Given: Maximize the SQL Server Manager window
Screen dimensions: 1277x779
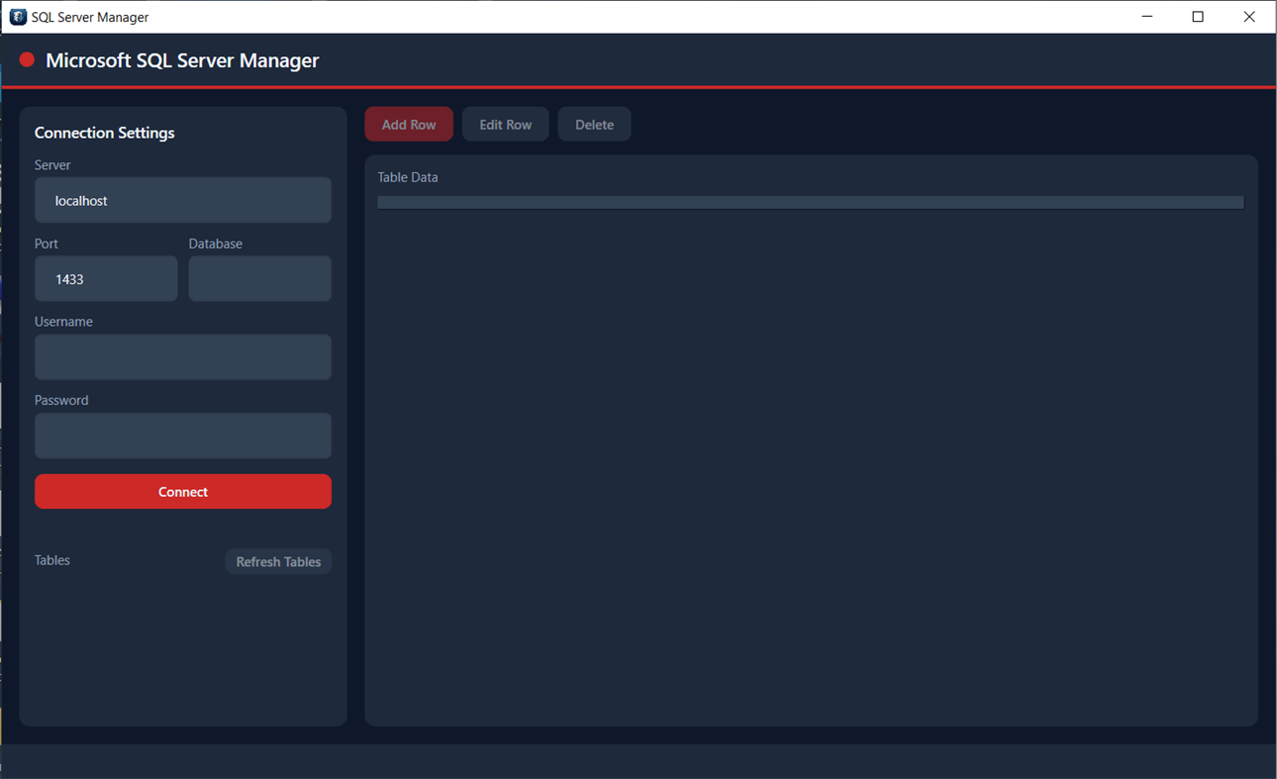Looking at the screenshot, I should tap(1198, 17).
